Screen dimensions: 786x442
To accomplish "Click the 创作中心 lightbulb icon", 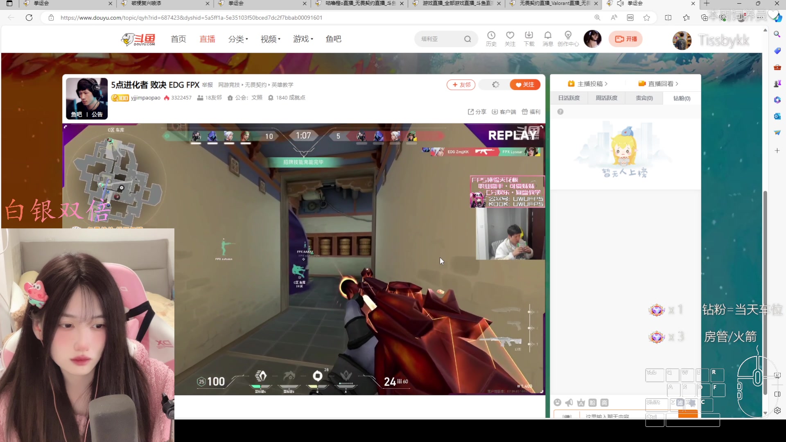I will pyautogui.click(x=568, y=36).
